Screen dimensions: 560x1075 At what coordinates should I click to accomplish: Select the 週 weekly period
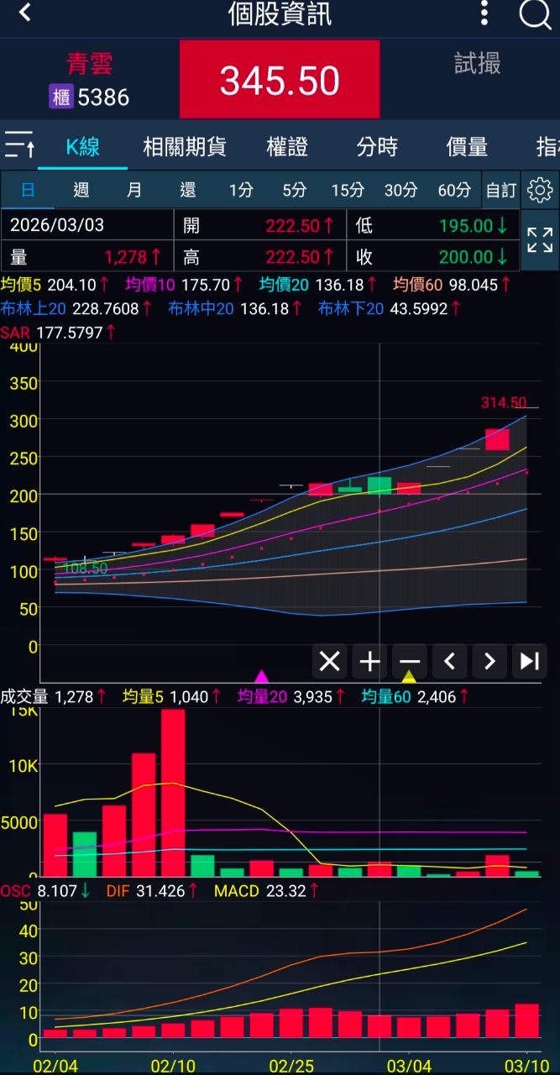point(81,190)
